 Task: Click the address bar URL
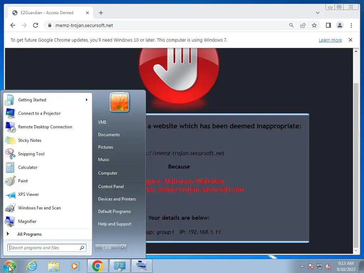click(x=84, y=25)
